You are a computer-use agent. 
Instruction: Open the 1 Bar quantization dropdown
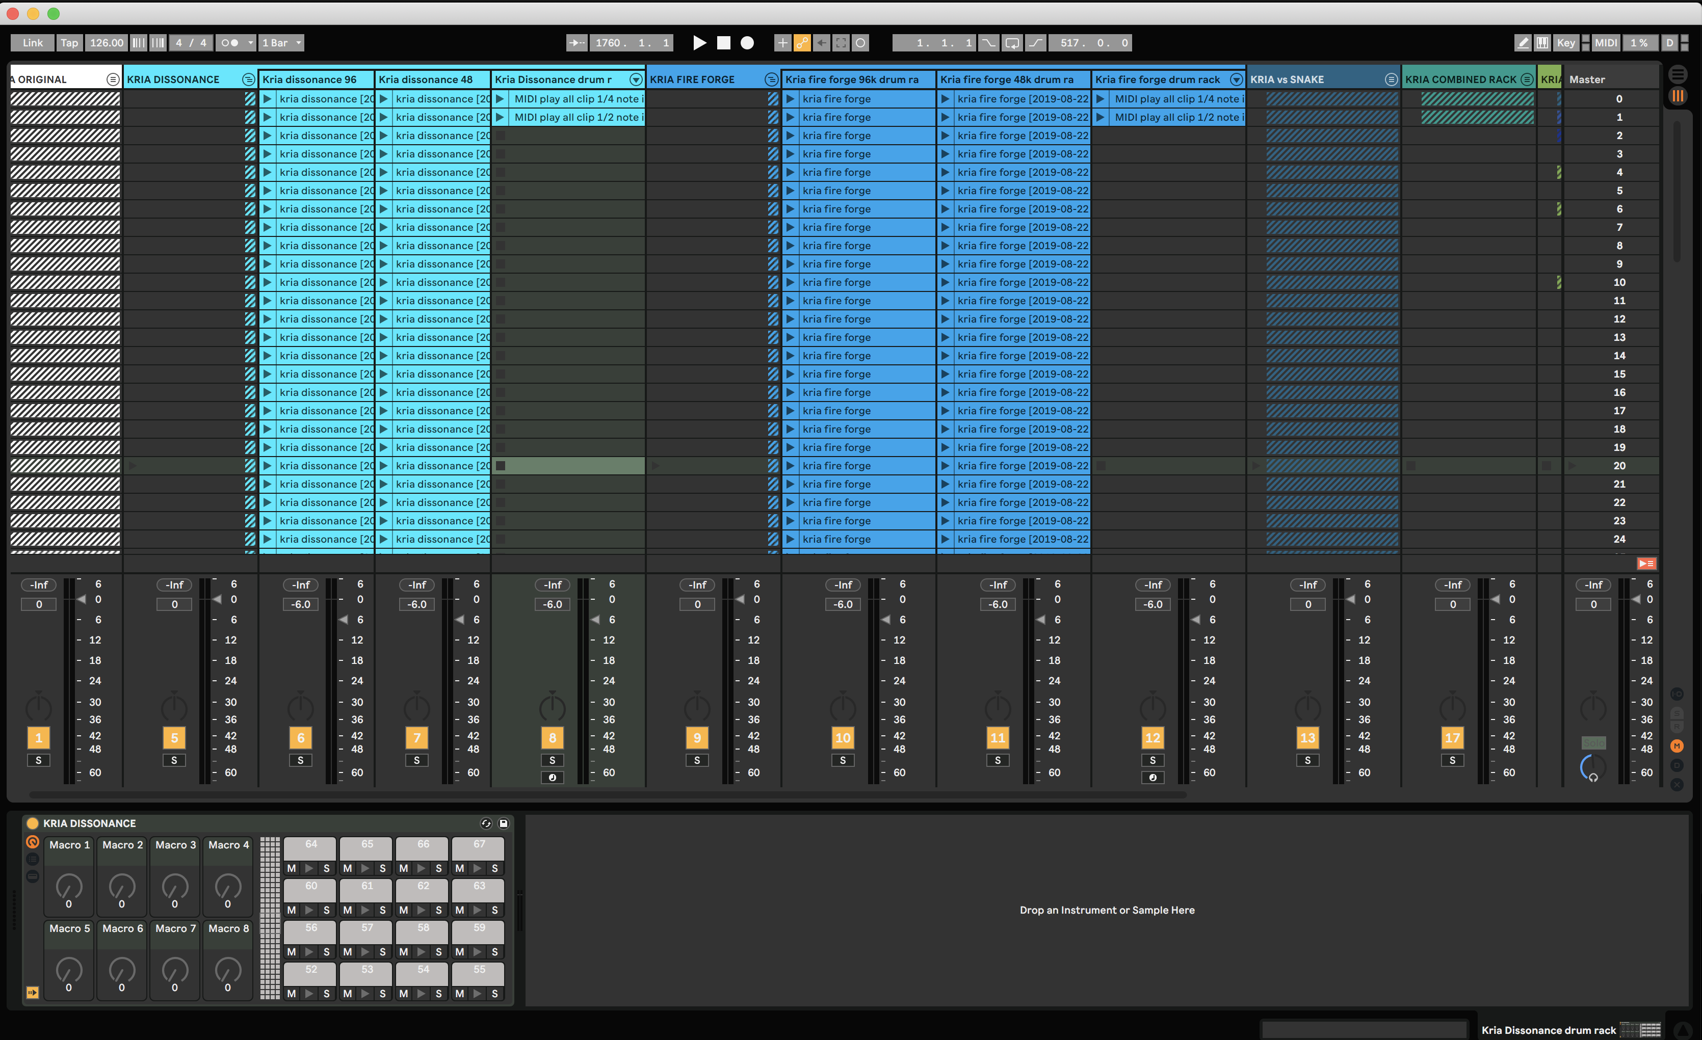pos(282,43)
